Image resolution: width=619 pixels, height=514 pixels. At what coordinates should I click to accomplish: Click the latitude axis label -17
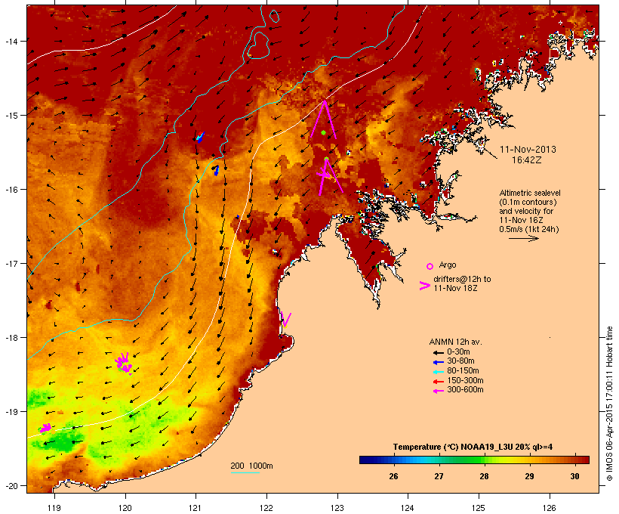pyautogui.click(x=11, y=263)
